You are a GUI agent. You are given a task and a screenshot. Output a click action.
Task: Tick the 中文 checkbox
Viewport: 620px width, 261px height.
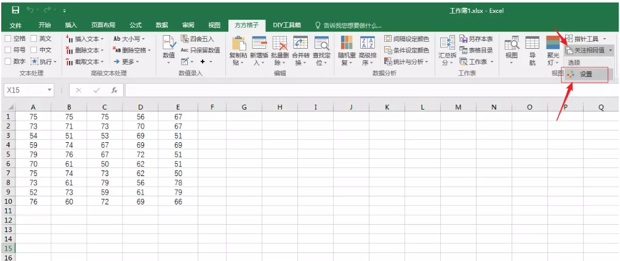click(34, 50)
